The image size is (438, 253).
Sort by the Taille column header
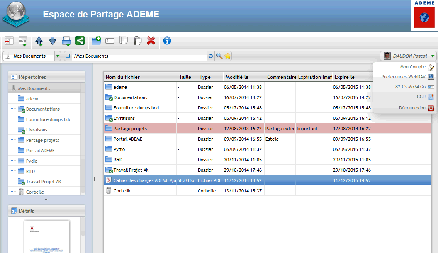(187, 77)
